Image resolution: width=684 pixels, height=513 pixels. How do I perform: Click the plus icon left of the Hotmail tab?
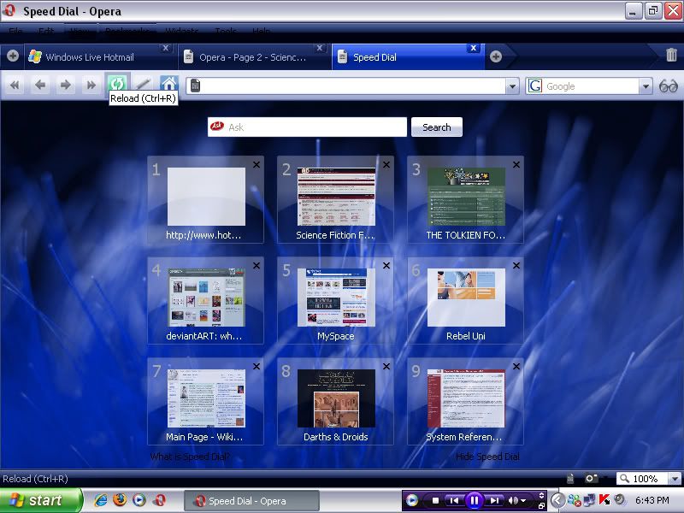point(13,56)
